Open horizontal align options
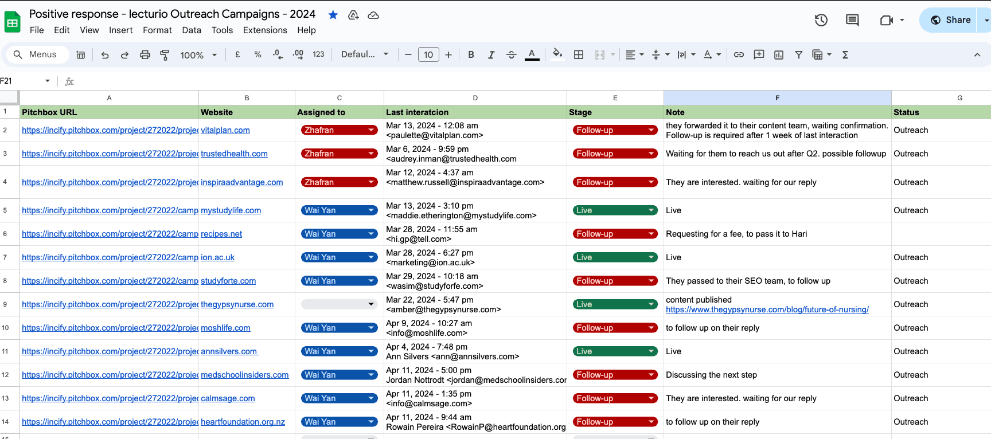 [x=634, y=54]
